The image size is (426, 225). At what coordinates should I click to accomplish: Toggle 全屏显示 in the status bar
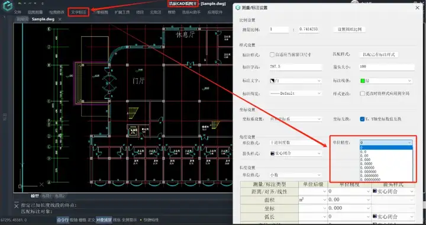[129, 220]
